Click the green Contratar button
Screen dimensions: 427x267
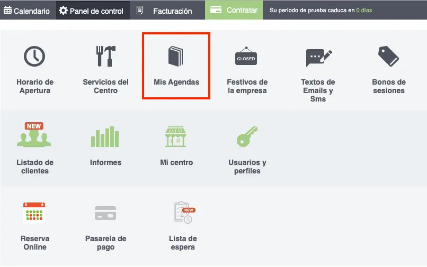point(234,10)
